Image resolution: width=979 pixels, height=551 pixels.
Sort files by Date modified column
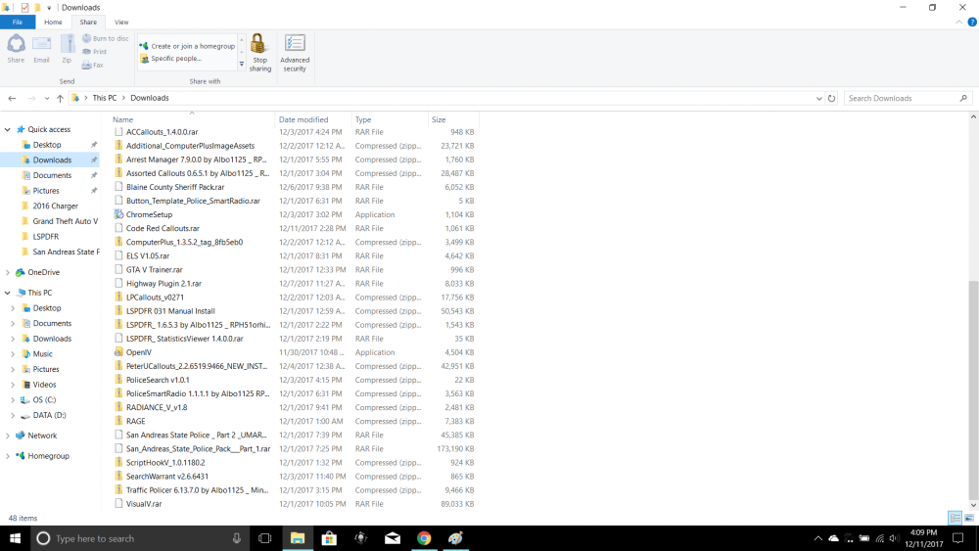tap(313, 119)
